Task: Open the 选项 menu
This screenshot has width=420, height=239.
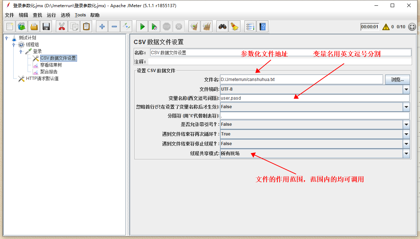Action: (65, 15)
